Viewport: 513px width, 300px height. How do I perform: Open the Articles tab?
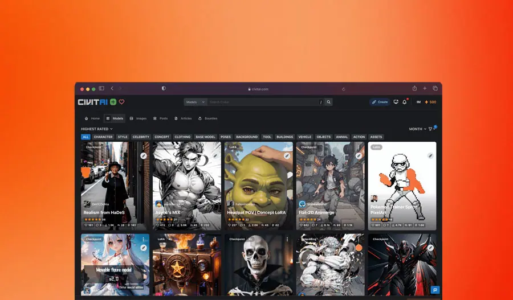pos(183,118)
